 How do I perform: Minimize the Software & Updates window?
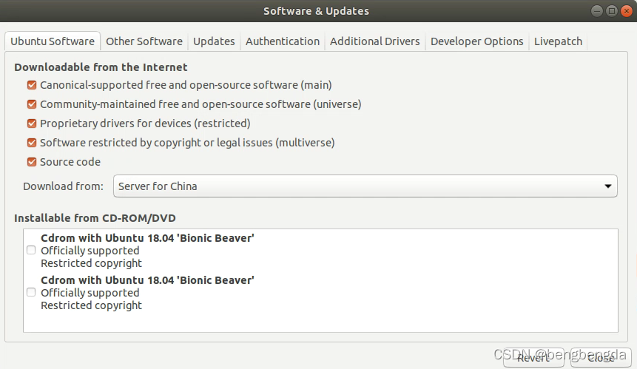coord(597,11)
